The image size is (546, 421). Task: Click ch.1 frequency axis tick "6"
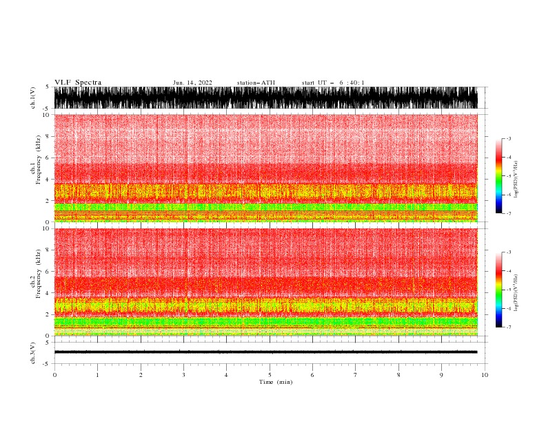coord(48,158)
